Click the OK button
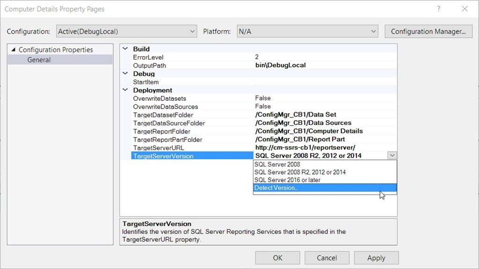 pos(277,258)
